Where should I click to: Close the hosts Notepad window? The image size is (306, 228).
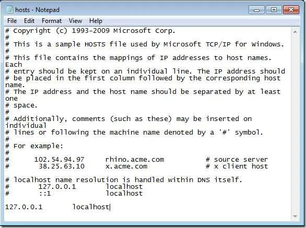291,10
